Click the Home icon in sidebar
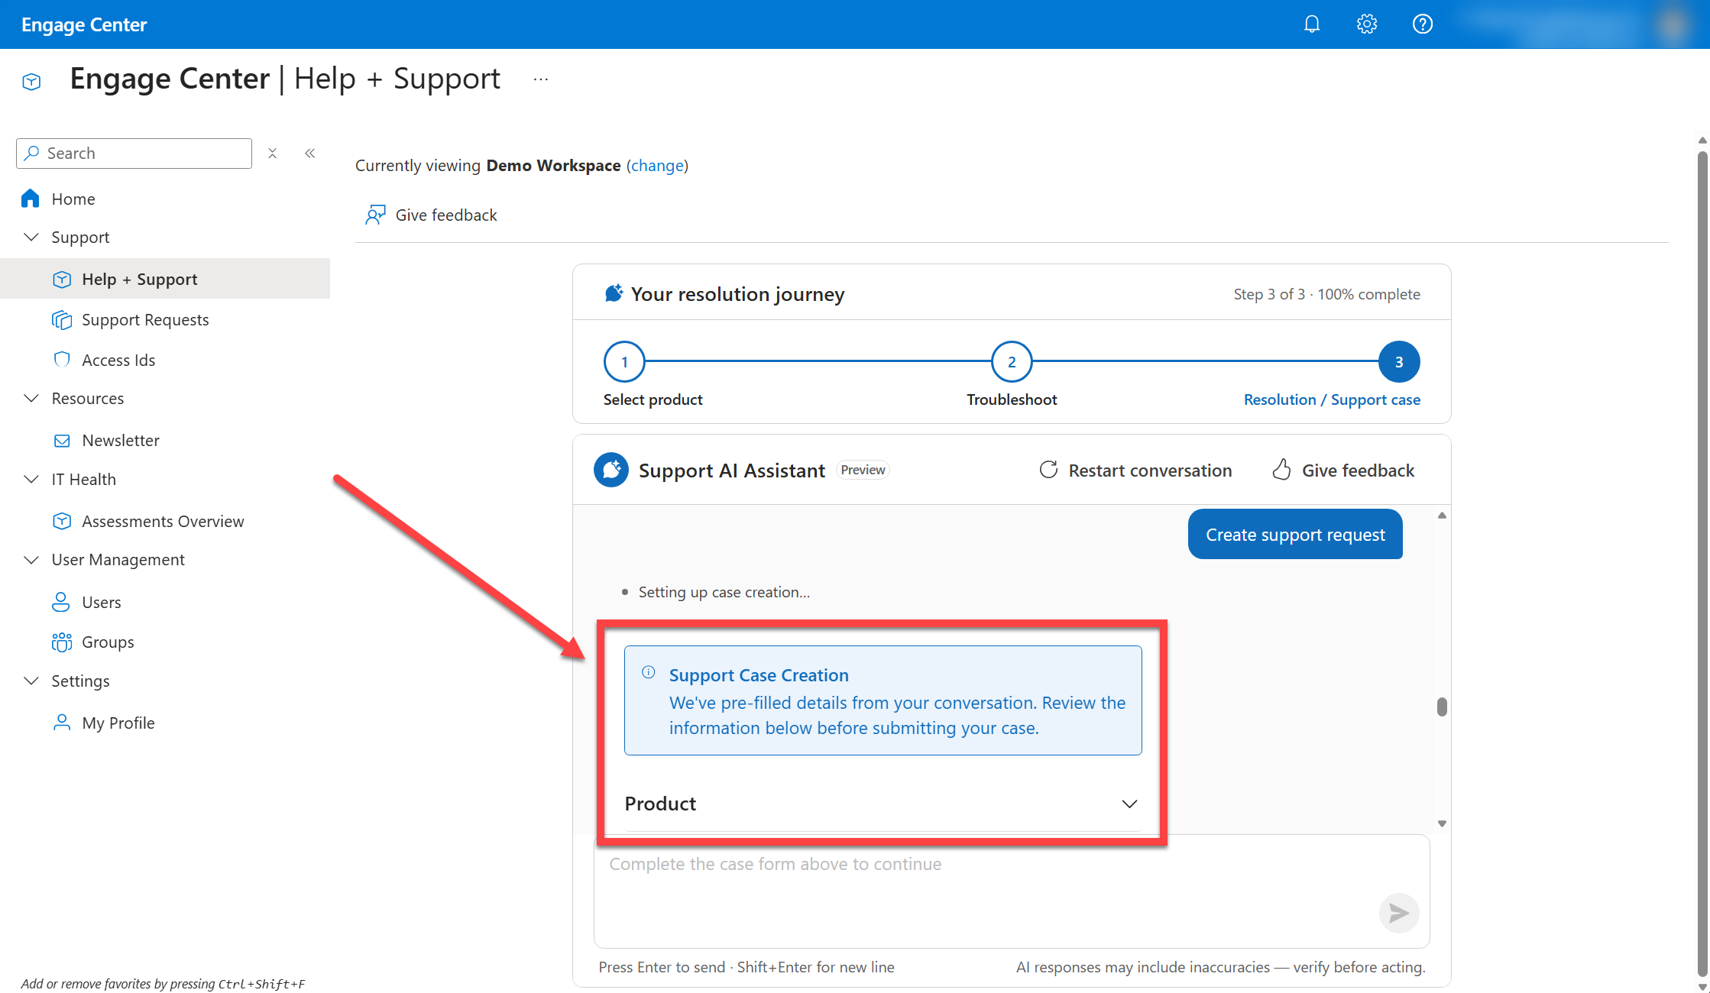Screen dimensions: 1710x993 point(31,199)
